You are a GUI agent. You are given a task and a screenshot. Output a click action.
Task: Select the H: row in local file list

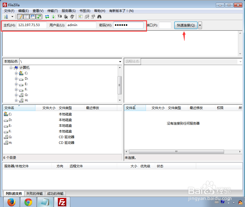coord(62,143)
